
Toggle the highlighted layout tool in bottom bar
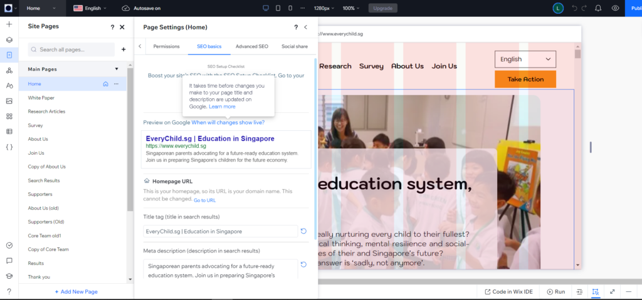pos(596,292)
